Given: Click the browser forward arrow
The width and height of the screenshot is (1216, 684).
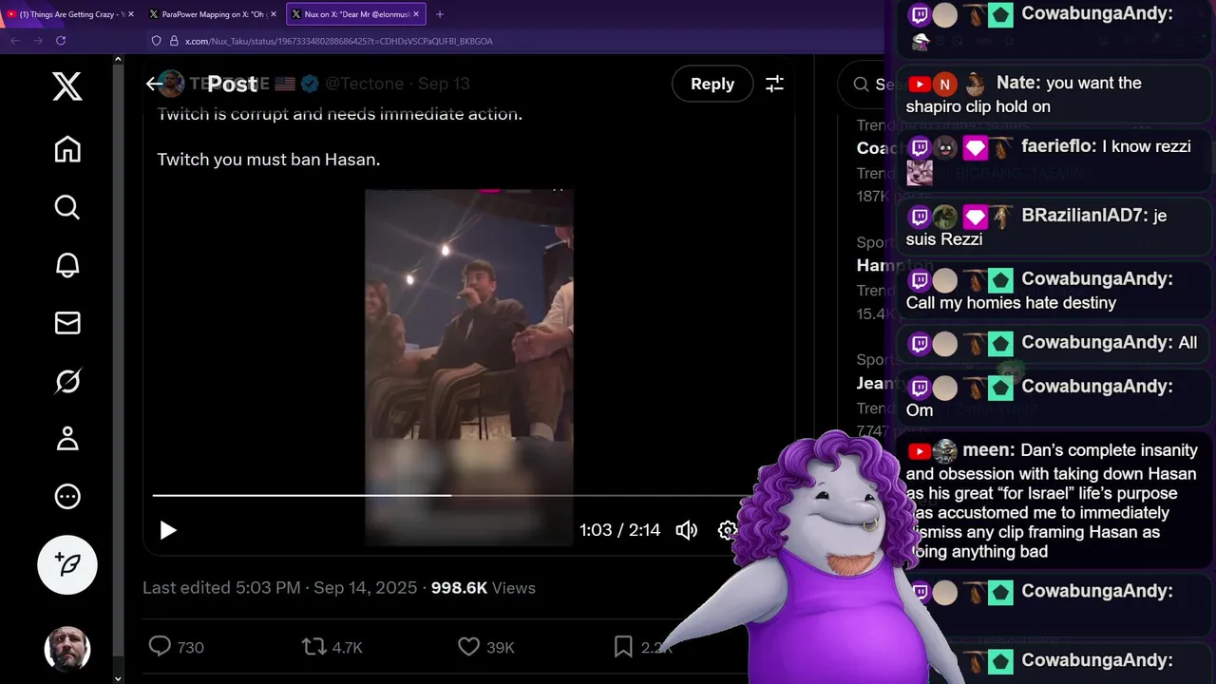Looking at the screenshot, I should click(38, 41).
